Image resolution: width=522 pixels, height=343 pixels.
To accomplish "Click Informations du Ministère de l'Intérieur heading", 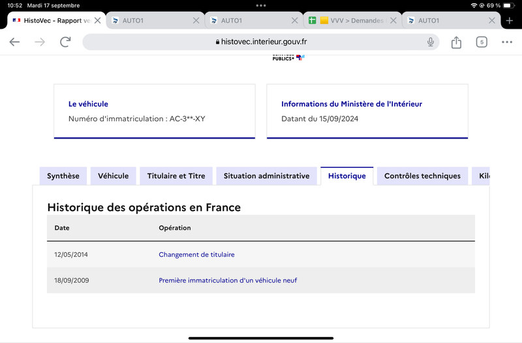I will (352, 104).
